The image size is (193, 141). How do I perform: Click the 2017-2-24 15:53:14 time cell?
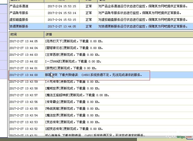pyautogui.click(x=62, y=13)
